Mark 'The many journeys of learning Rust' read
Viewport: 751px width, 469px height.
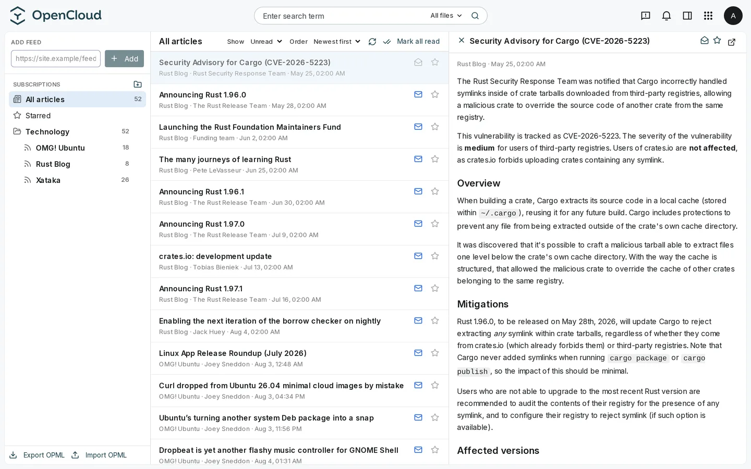tap(418, 159)
